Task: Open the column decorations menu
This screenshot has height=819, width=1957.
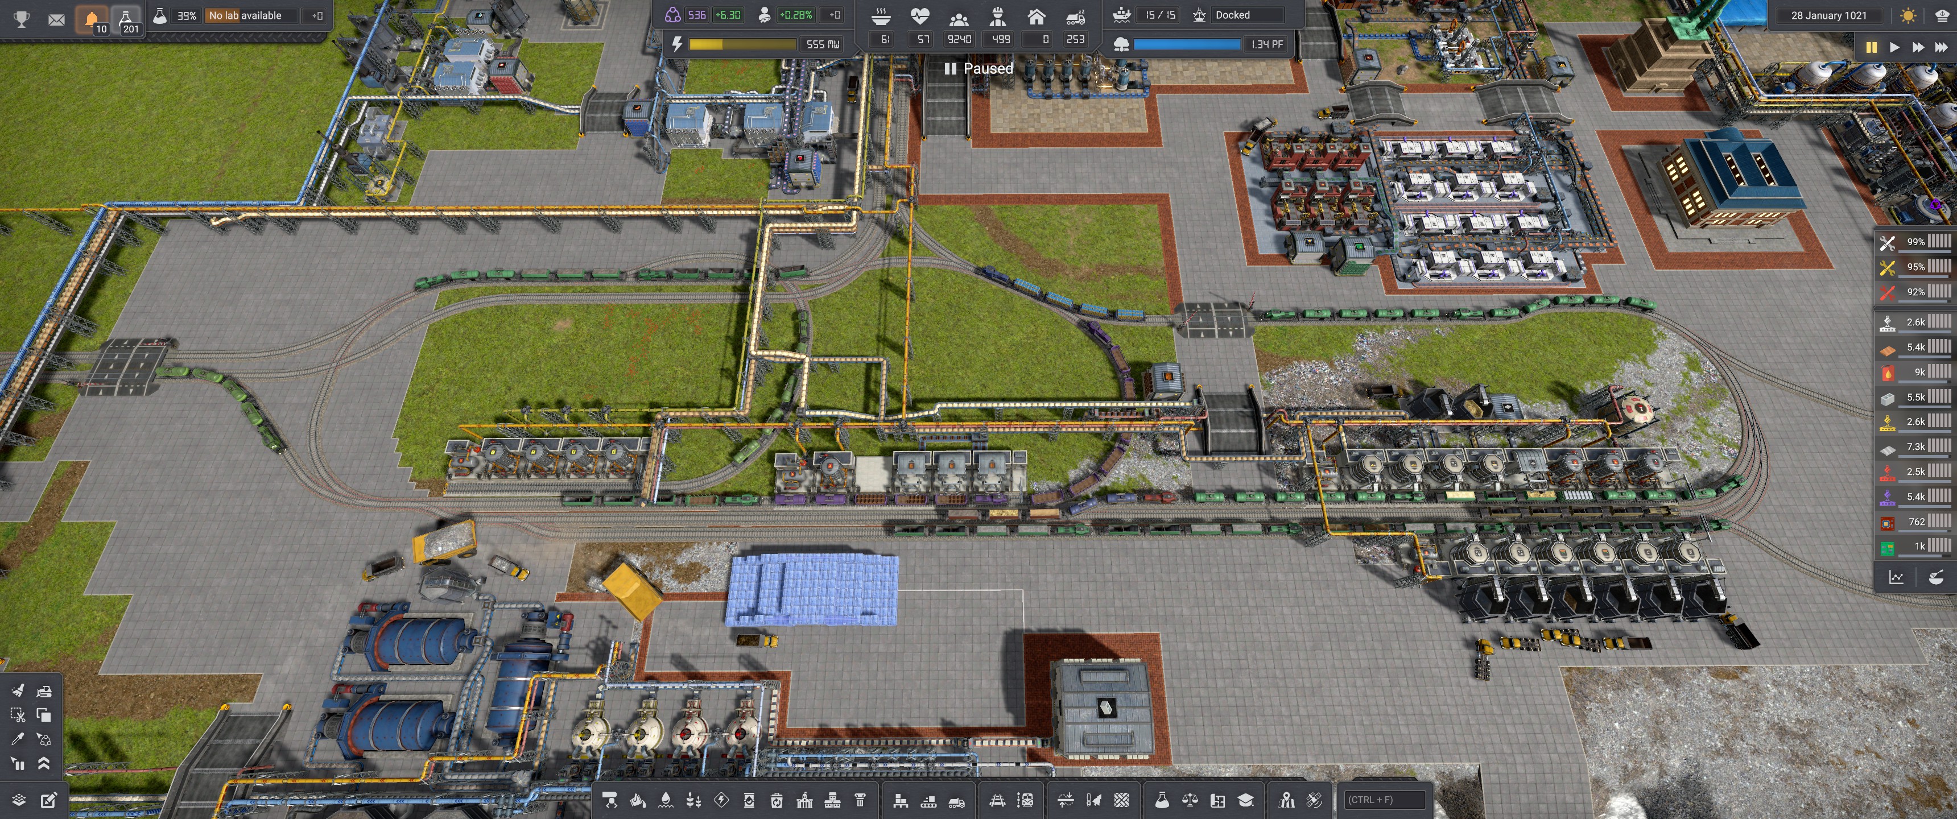Action: click(860, 799)
